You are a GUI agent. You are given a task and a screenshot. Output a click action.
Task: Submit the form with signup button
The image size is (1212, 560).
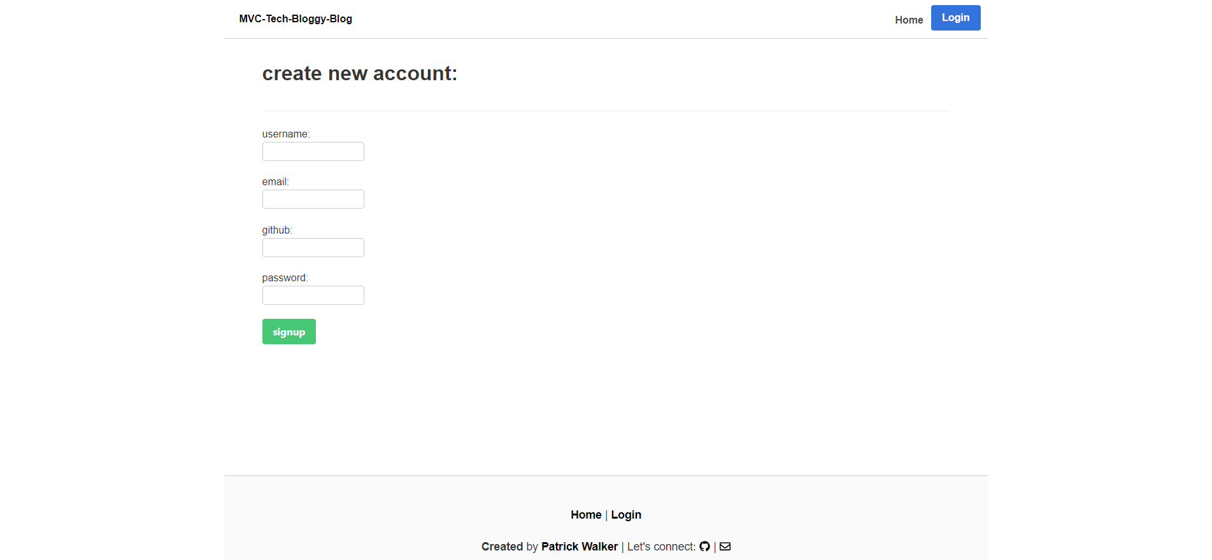pos(289,332)
